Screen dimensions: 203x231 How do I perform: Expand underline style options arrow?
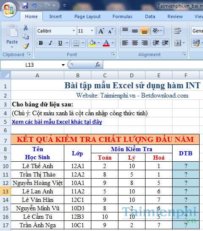coord(67,43)
